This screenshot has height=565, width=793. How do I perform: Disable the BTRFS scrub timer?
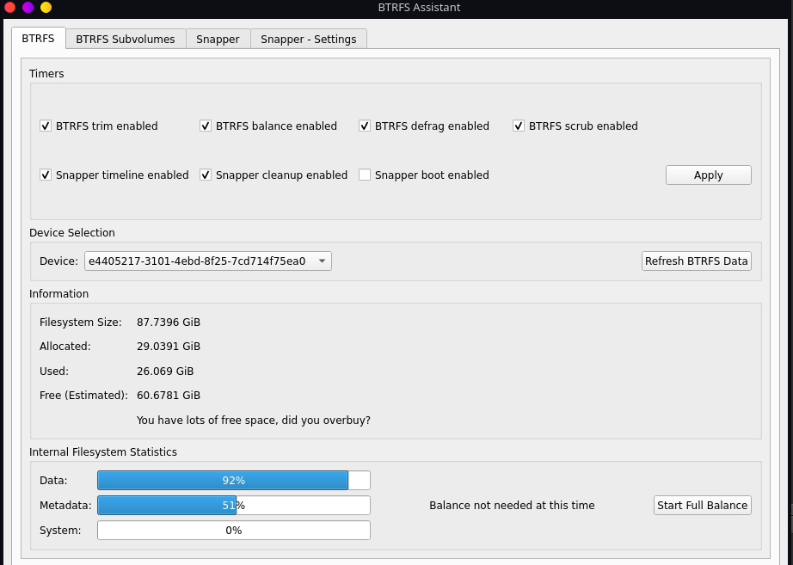click(519, 126)
